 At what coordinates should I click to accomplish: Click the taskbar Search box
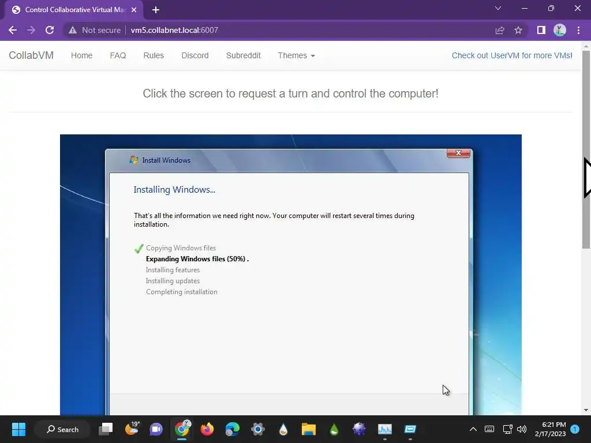62,429
